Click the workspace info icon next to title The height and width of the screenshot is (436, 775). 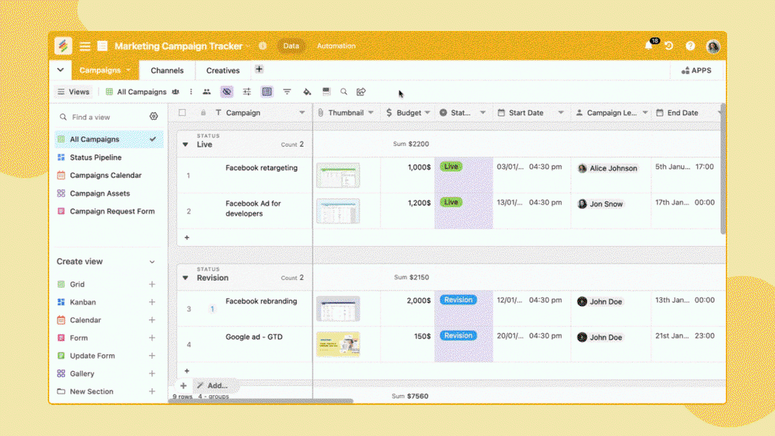coord(263,45)
